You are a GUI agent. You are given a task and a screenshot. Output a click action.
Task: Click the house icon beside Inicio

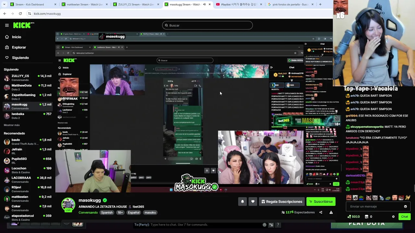pos(7,37)
